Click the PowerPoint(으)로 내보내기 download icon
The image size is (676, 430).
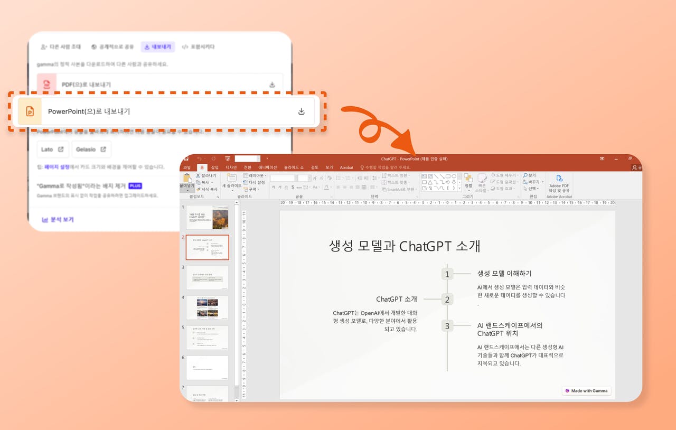[x=302, y=111]
